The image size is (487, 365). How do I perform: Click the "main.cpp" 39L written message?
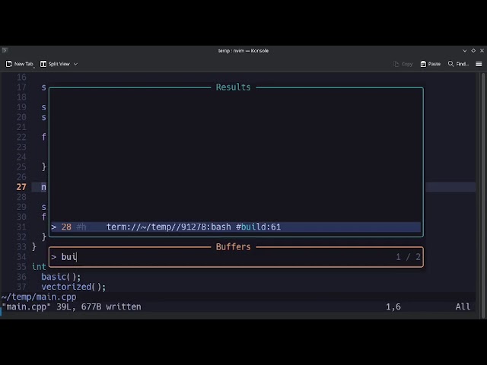pos(72,307)
